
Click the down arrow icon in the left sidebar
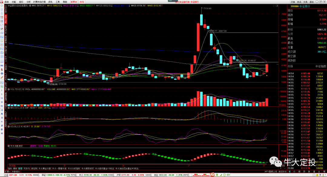(x=2, y=14)
